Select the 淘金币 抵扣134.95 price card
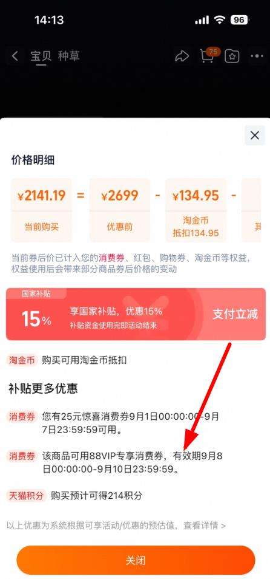The height and width of the screenshot is (579, 270). point(196,210)
